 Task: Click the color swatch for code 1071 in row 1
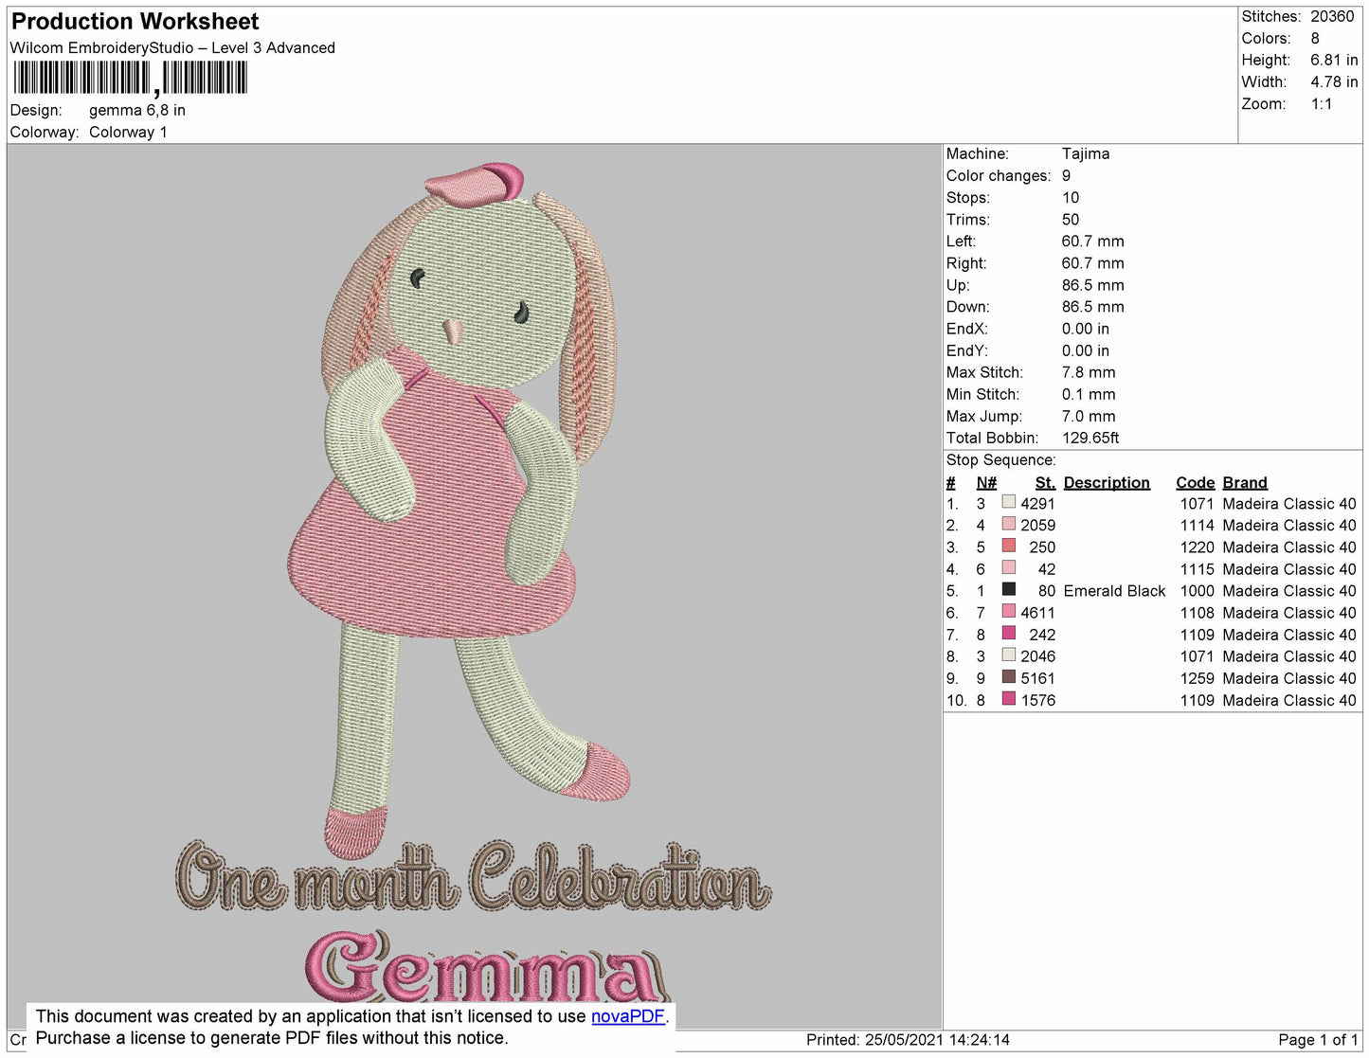[1009, 502]
